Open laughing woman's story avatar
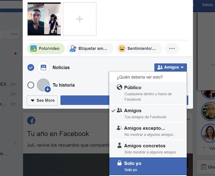215x176 pixels. coord(209,133)
